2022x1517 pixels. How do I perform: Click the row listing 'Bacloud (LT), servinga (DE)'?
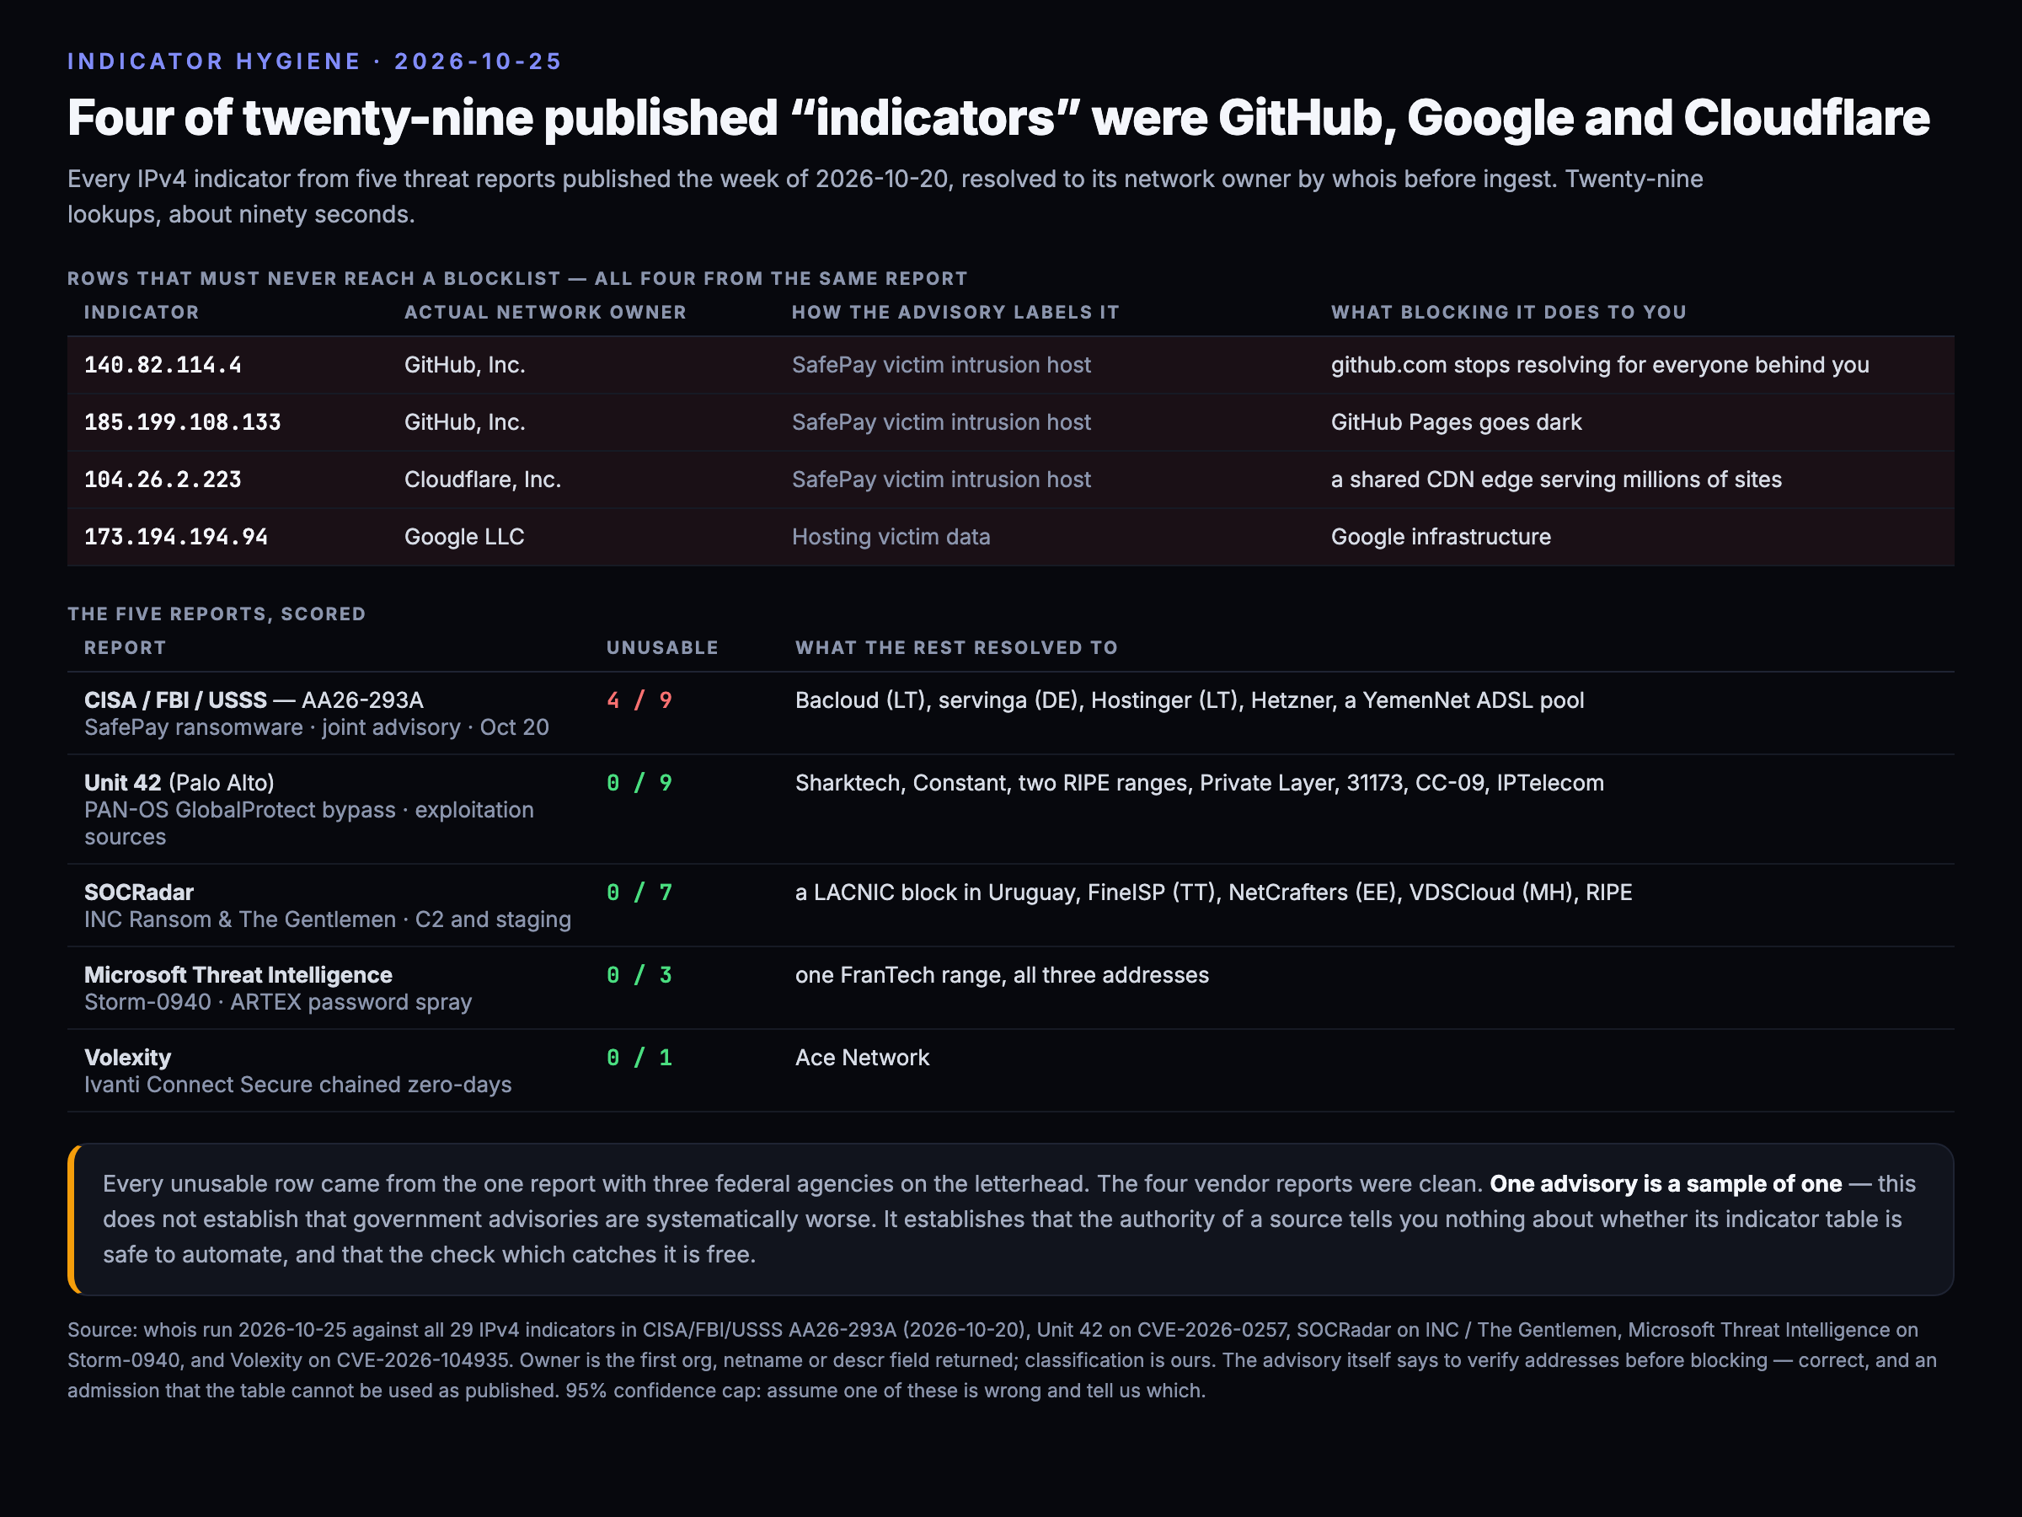coord(1010,713)
